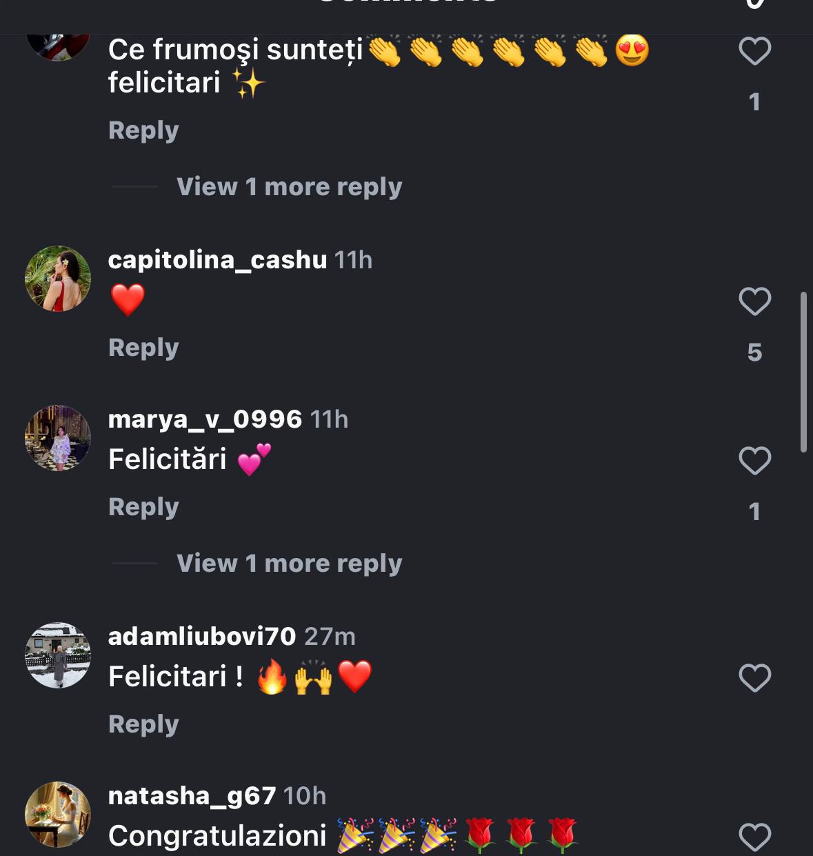
Task: Reply to marya_v_0996's comment
Action: point(143,507)
